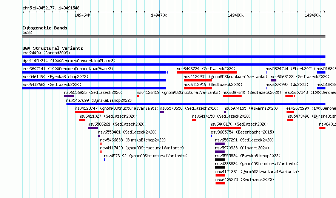
Task: Click the blue bar under esv24490
Action: point(174,57)
